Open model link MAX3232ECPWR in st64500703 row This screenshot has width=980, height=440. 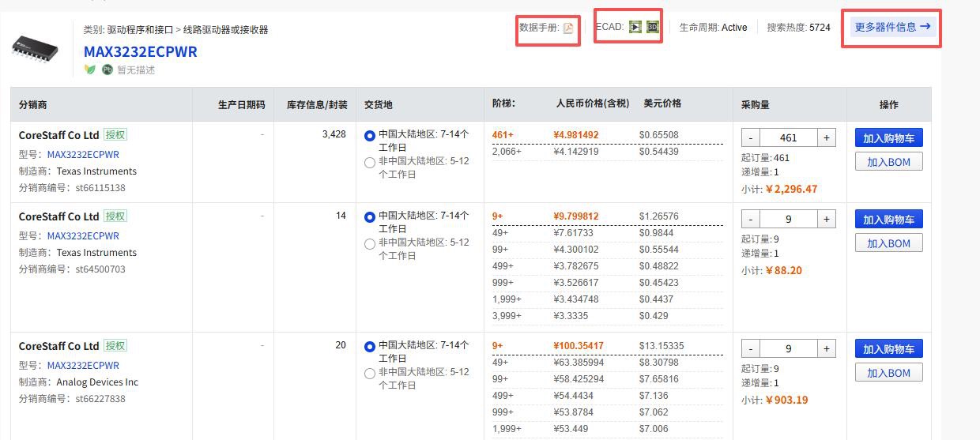[83, 236]
